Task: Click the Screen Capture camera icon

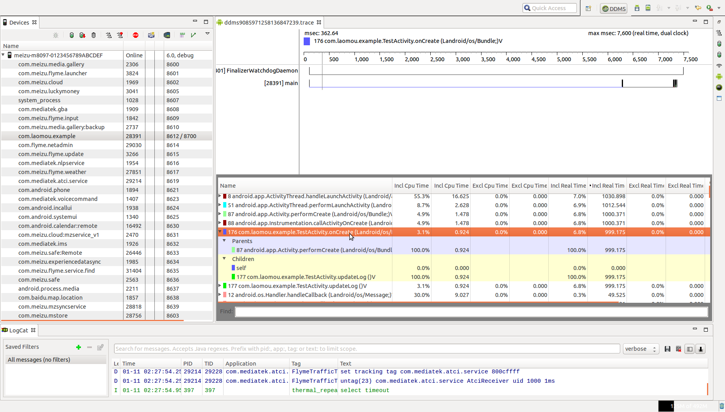Action: pyautogui.click(x=151, y=35)
